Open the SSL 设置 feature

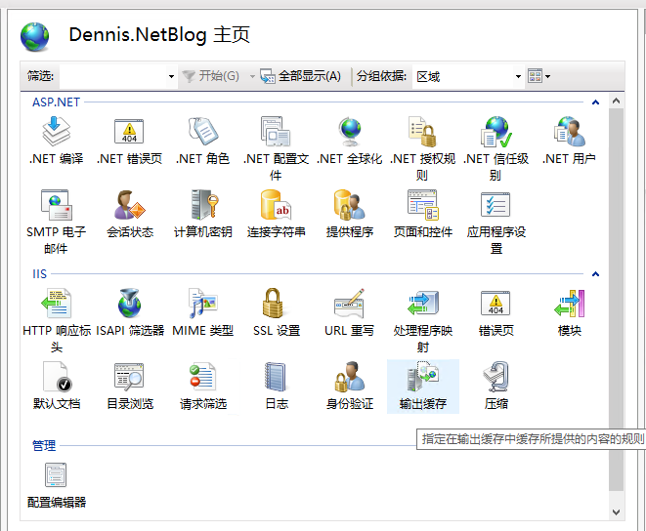tap(276, 313)
